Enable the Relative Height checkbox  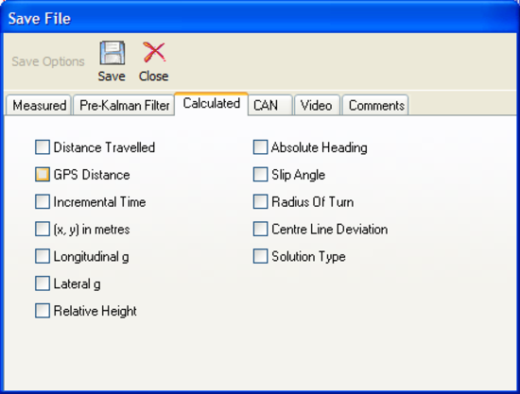43,311
